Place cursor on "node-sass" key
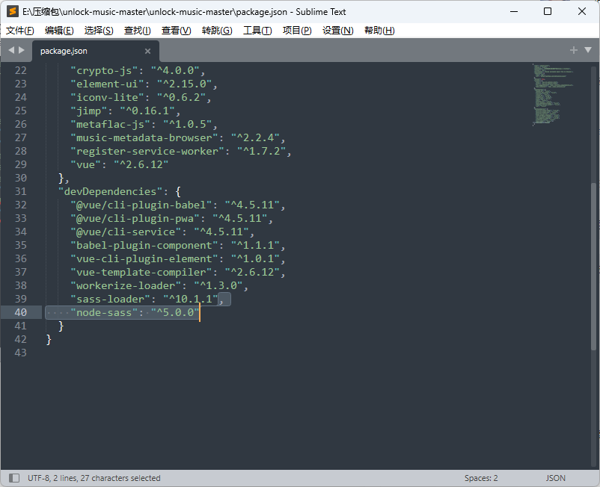 (104, 312)
